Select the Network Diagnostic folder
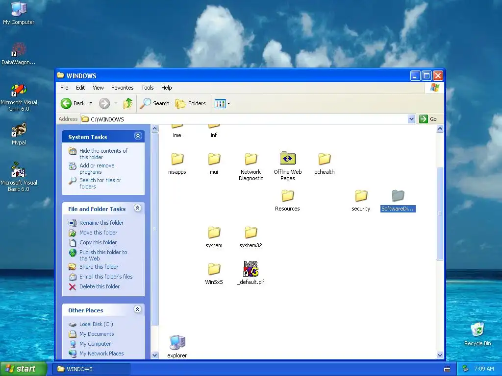Image resolution: width=502 pixels, height=376 pixels. (251, 166)
